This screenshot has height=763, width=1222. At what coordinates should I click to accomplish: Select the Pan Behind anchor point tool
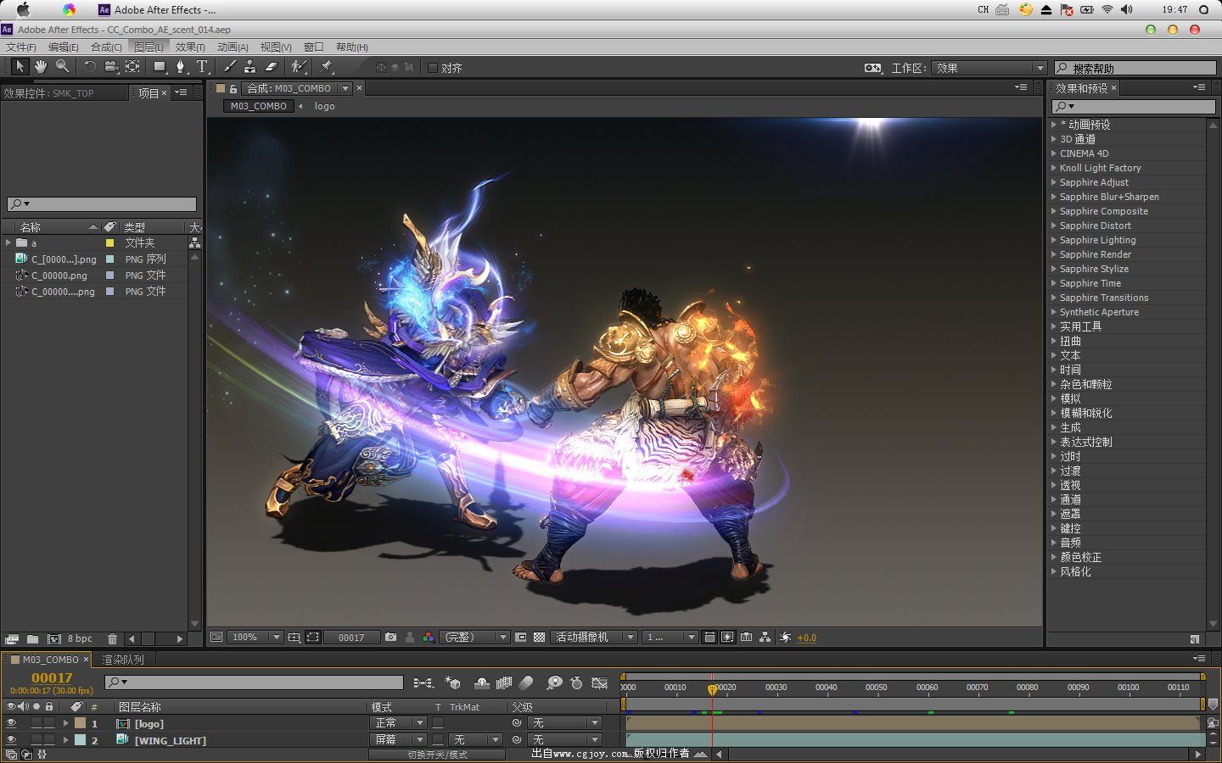click(132, 67)
